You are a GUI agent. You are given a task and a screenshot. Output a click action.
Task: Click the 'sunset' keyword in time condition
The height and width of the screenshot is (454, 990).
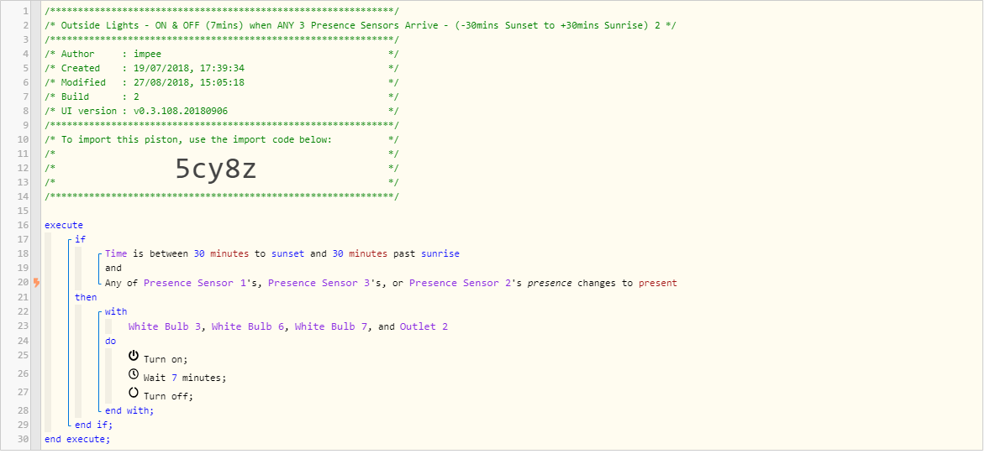tap(288, 254)
